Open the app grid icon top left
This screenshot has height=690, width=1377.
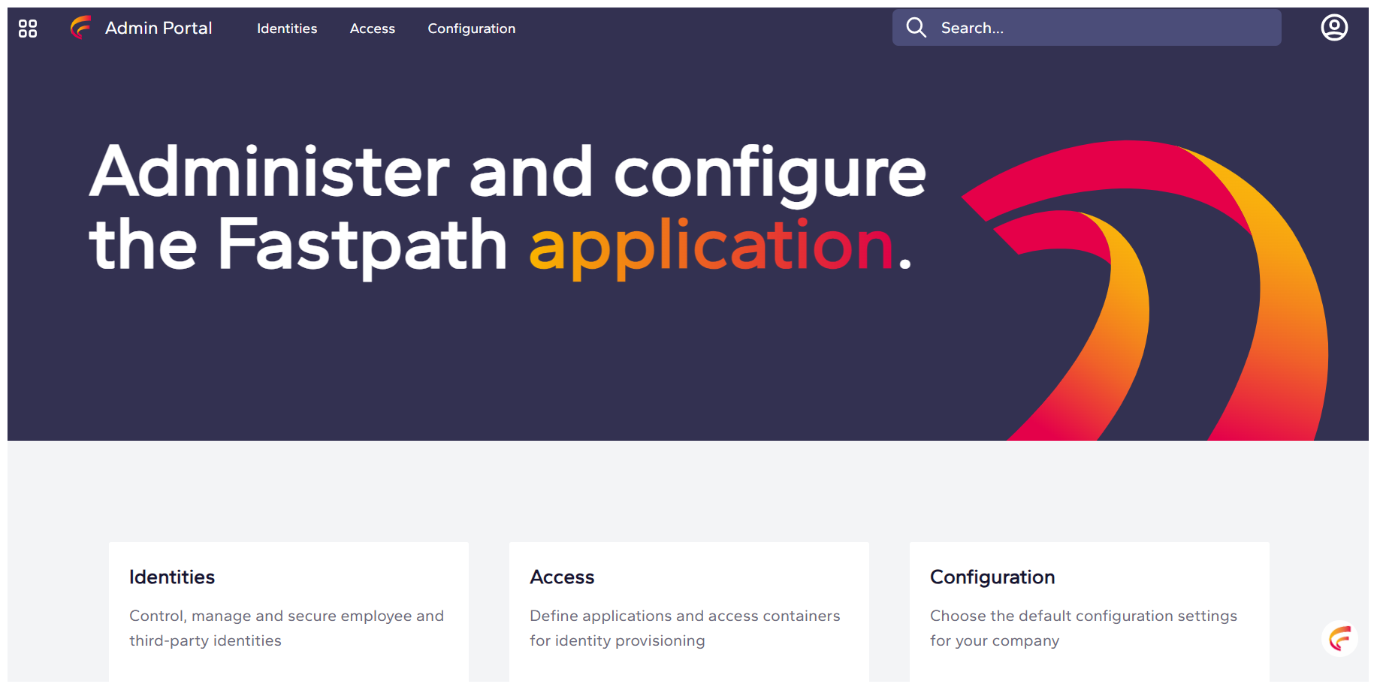(27, 28)
